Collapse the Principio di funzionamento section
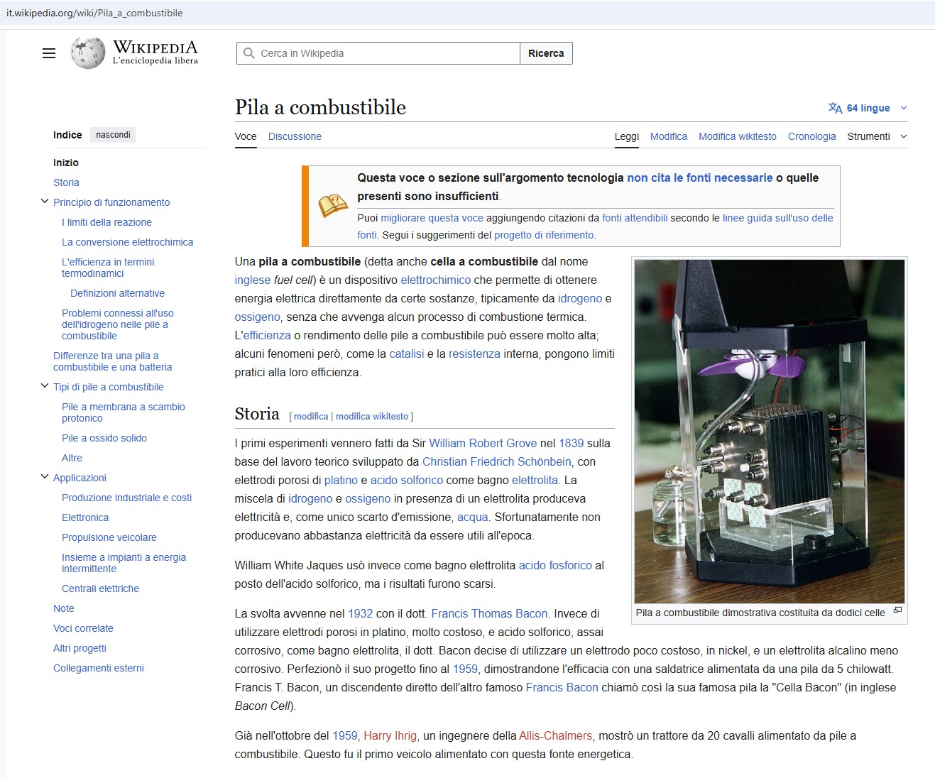 (45, 202)
